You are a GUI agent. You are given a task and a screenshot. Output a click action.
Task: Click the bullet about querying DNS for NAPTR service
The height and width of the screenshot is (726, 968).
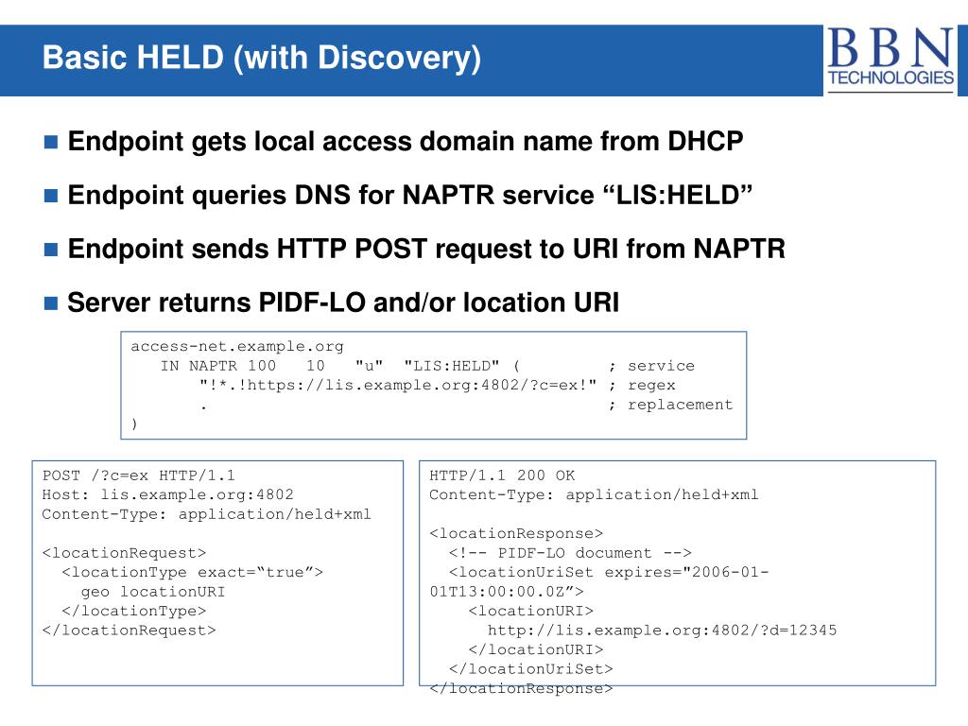click(x=410, y=195)
